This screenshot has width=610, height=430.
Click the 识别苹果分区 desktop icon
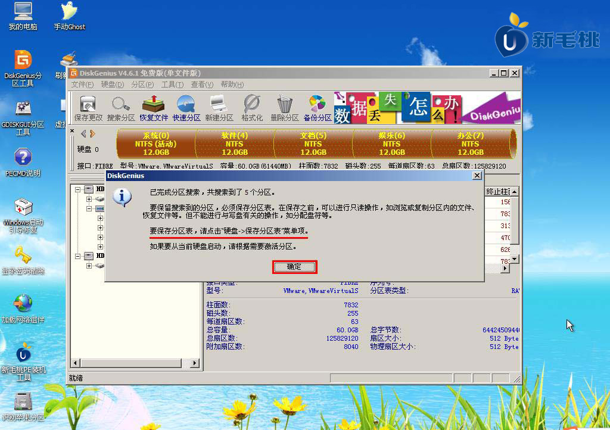tap(23, 407)
